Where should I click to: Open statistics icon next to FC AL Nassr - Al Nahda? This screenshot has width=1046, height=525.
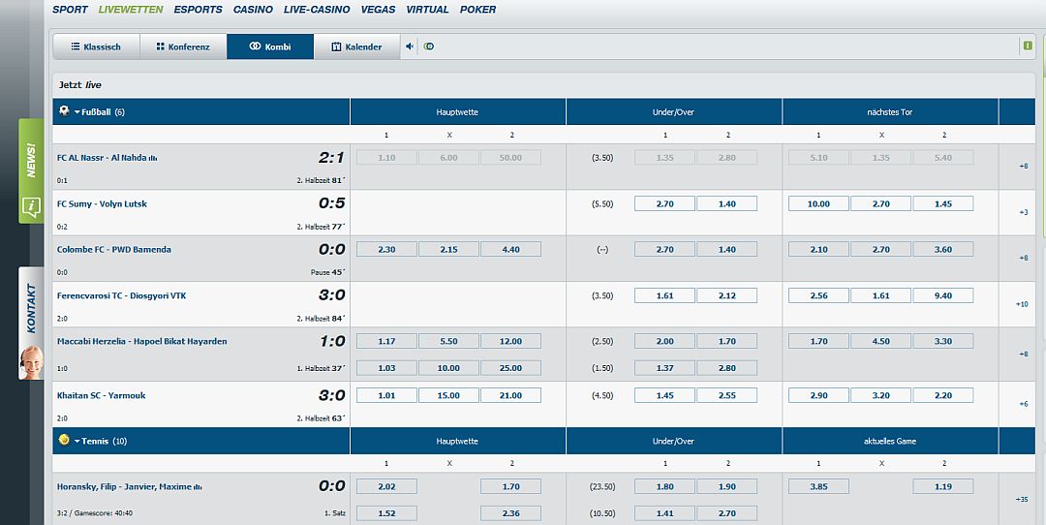pyautogui.click(x=153, y=159)
